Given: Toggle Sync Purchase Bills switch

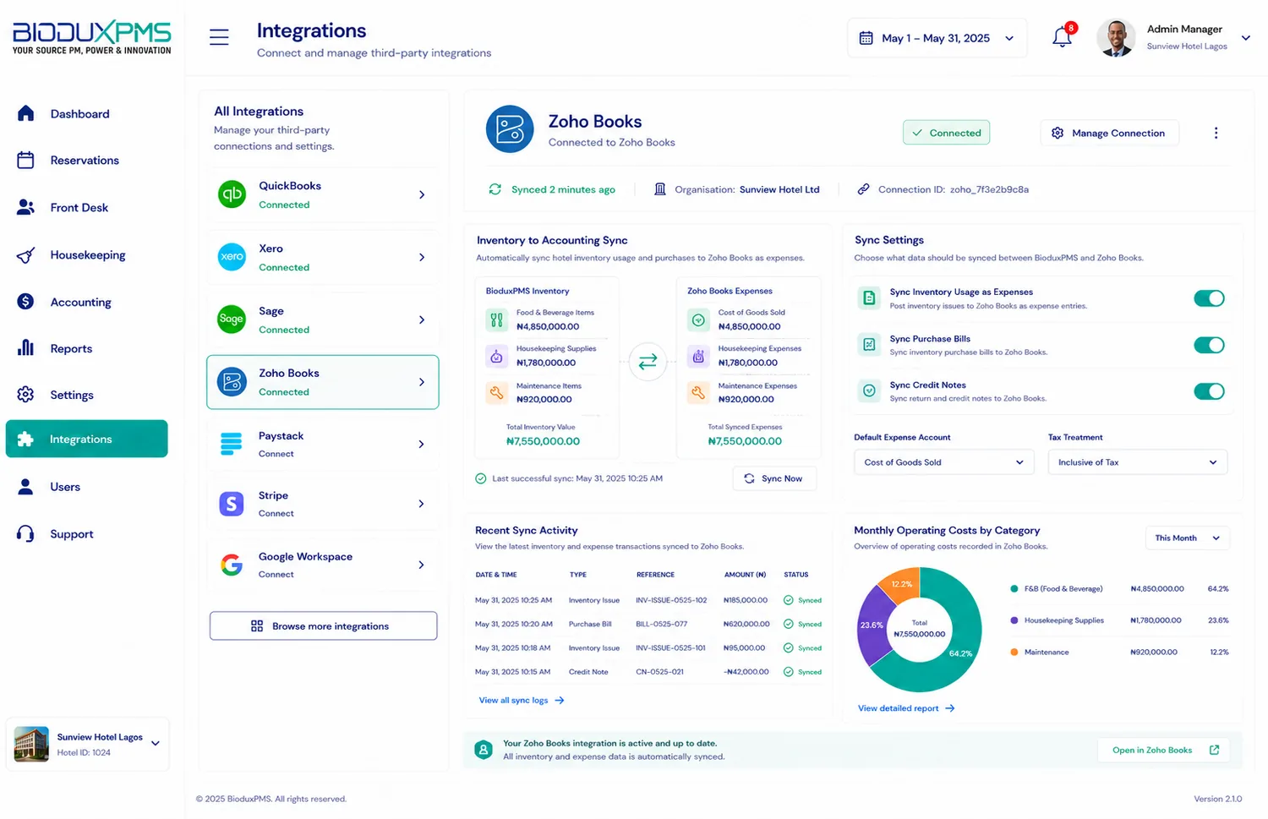Looking at the screenshot, I should 1209,345.
